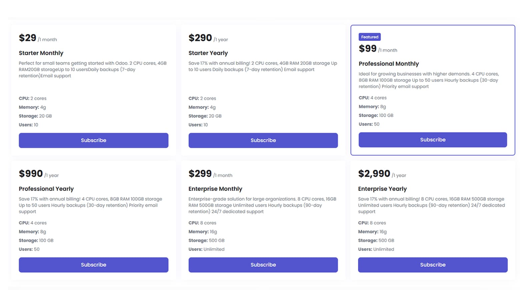Screen dimensions: 529x308
Task: Click the $29 monthly price
Action: coord(28,38)
